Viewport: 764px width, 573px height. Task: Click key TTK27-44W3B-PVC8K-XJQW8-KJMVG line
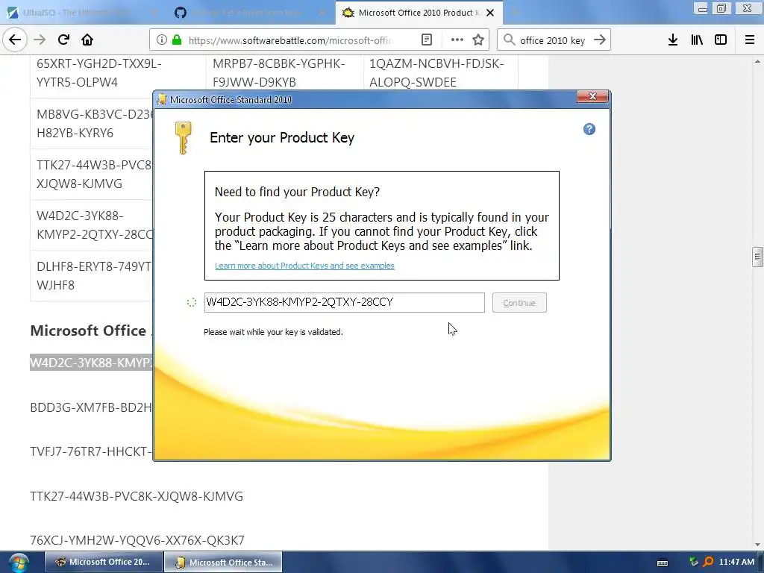(137, 496)
